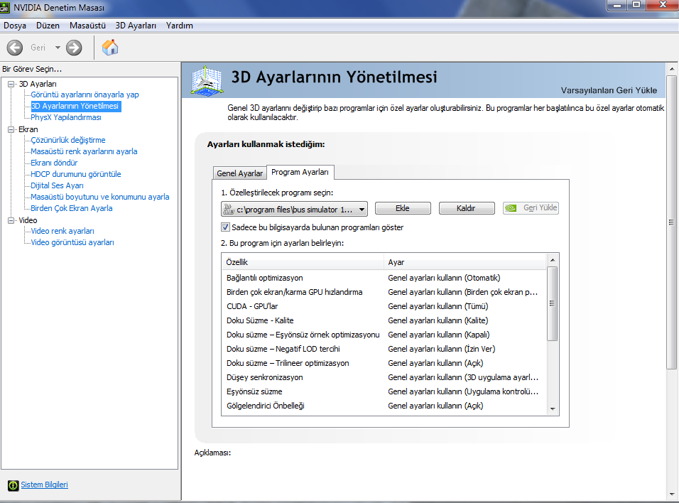The image size is (679, 503).
Task: Click the Back arrow toolbar icon
Action: click(x=15, y=48)
